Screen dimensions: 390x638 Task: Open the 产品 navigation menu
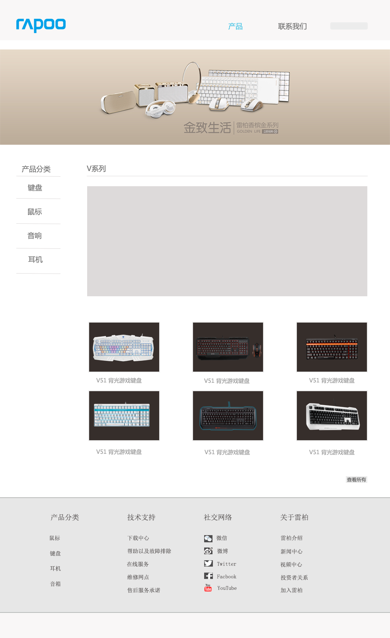coord(236,26)
